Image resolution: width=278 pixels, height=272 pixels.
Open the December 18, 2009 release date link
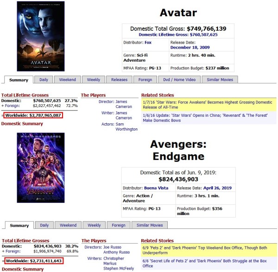190,48
